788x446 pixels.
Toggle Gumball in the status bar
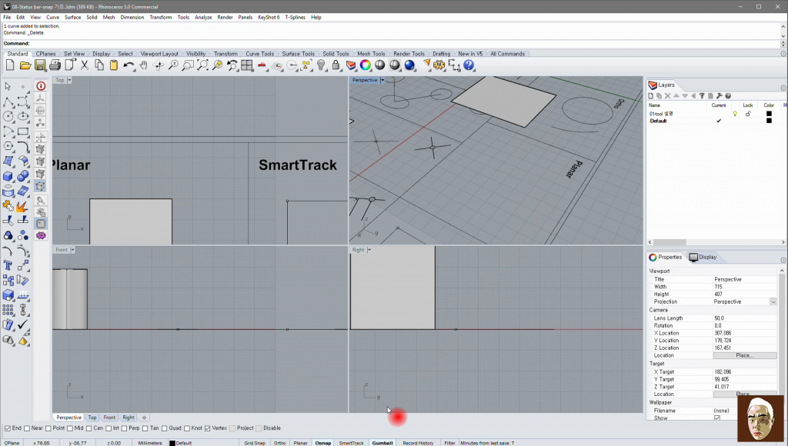click(x=382, y=443)
